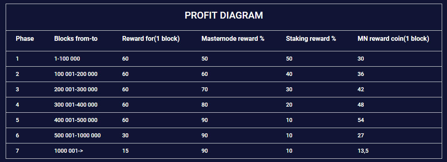The width and height of the screenshot is (447, 162).
Task: Click the 1-100 000 blocks cell
Action: (67, 59)
